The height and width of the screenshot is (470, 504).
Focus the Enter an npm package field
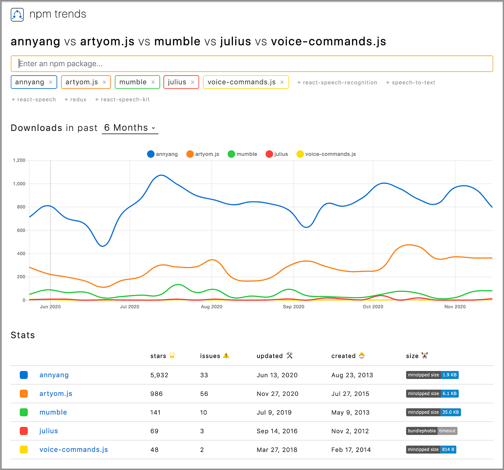pos(252,64)
